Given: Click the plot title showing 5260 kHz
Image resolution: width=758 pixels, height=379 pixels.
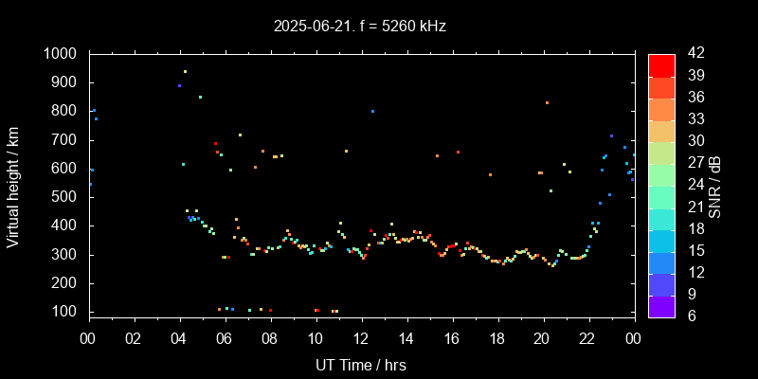Looking at the screenshot, I should coord(360,27).
